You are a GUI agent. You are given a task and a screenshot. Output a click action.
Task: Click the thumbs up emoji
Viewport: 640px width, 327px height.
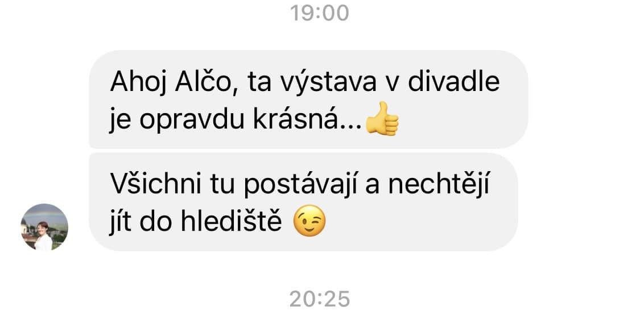click(x=382, y=119)
